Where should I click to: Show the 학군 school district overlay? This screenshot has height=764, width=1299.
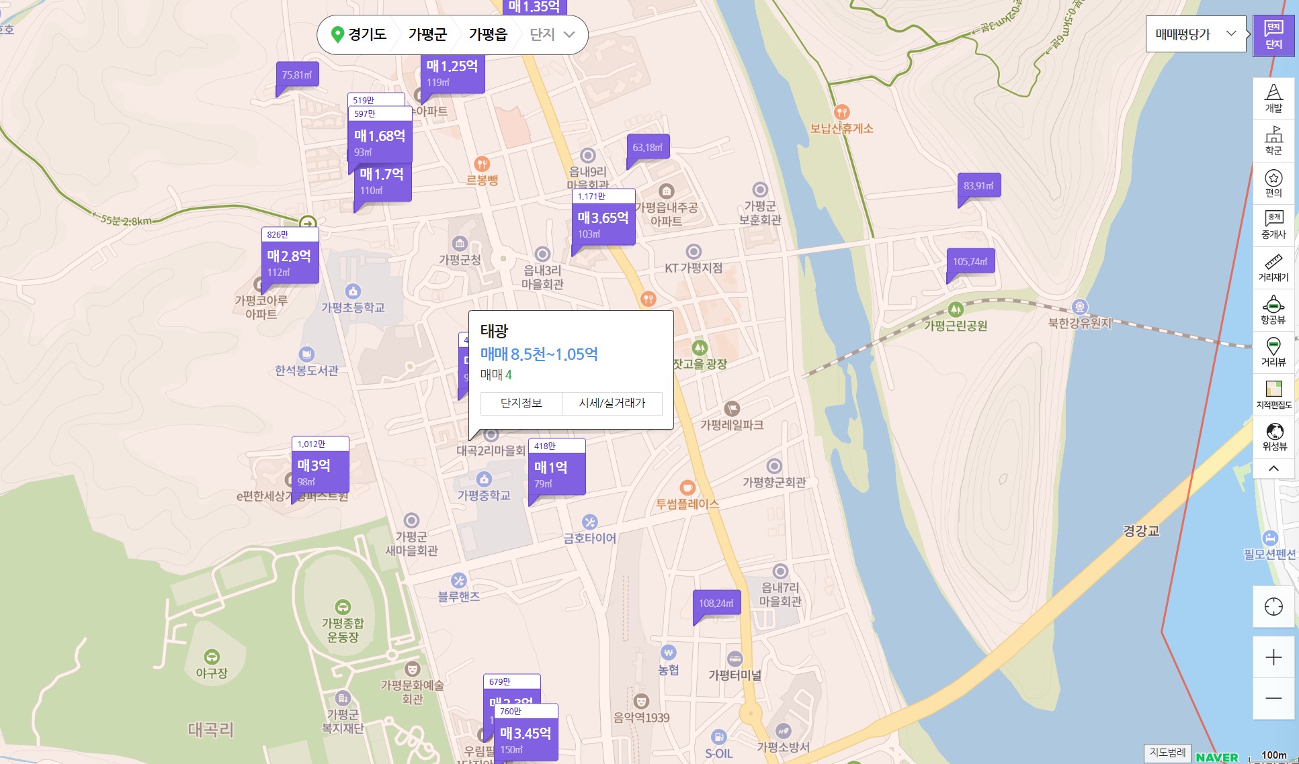1273,141
